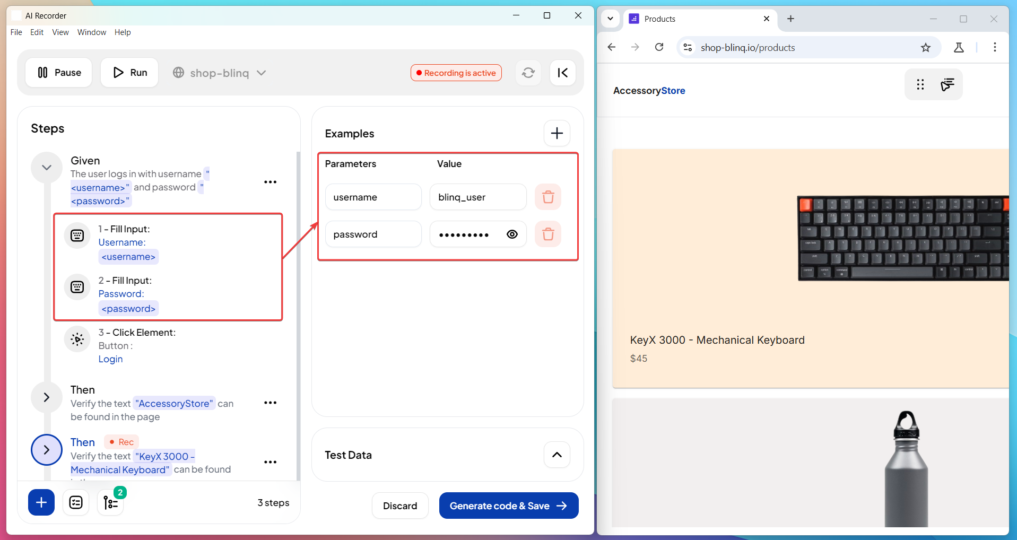This screenshot has width=1017, height=540.
Task: Collapse the Given step group
Action: [47, 168]
